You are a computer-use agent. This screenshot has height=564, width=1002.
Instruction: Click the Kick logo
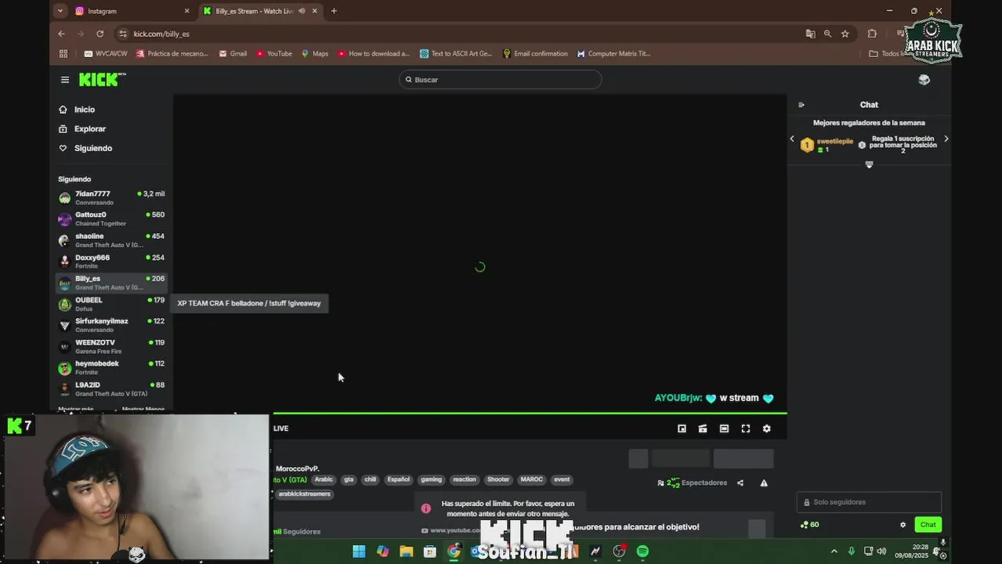pyautogui.click(x=102, y=79)
